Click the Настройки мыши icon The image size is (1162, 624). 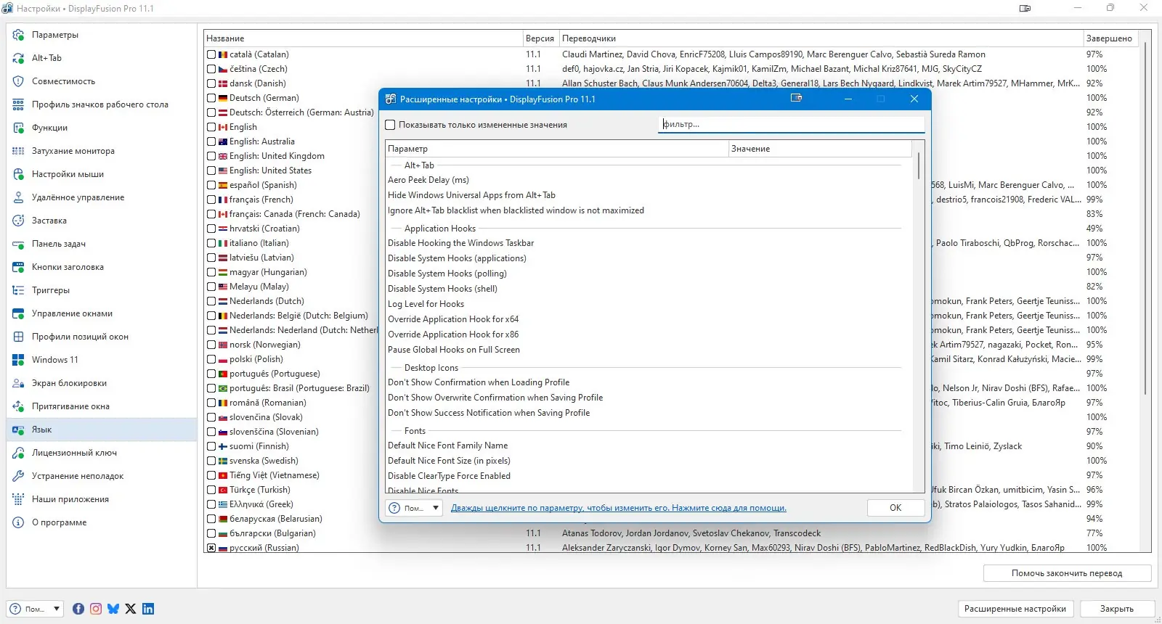click(x=19, y=174)
